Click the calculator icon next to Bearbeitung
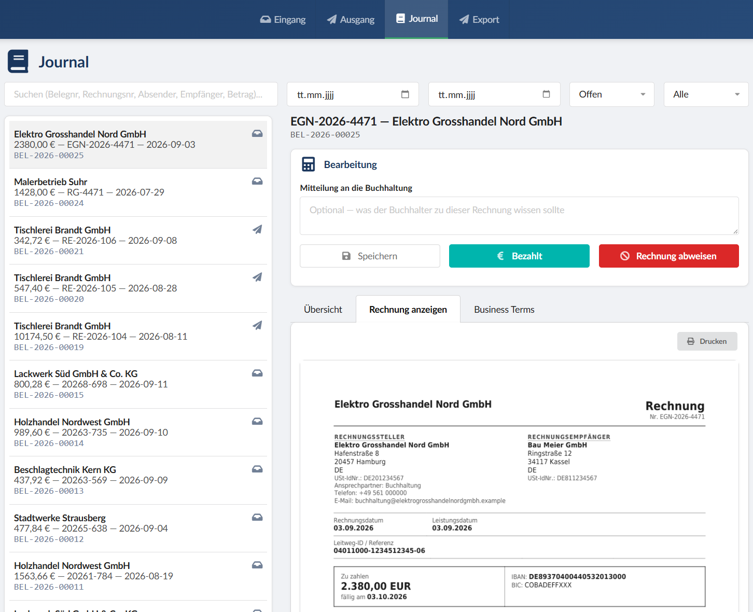The width and height of the screenshot is (753, 612). click(308, 164)
